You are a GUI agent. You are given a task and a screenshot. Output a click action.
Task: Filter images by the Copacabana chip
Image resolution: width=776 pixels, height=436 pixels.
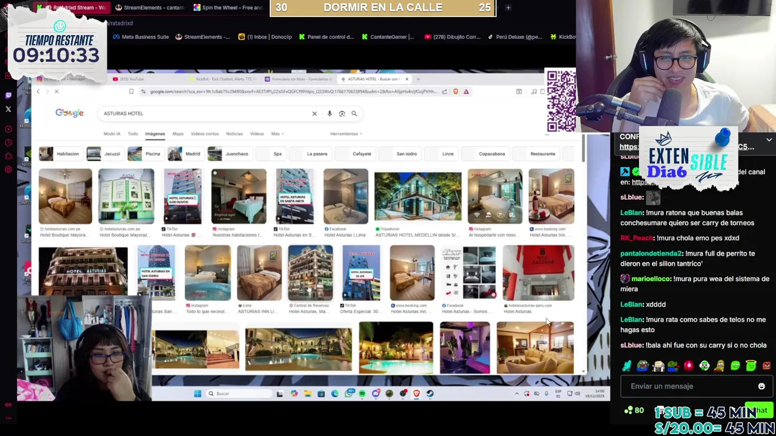(x=484, y=154)
